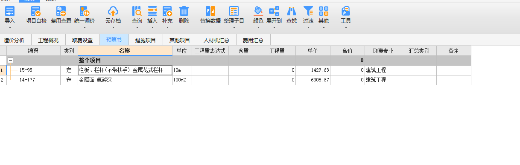Click the 单位 column header
Image resolution: width=520 pixels, height=165 pixels.
tap(182, 51)
